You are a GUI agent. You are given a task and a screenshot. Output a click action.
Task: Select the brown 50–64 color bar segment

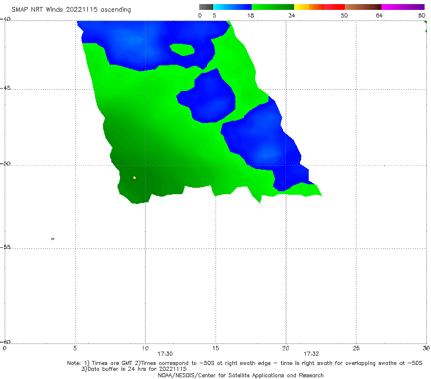(363, 7)
